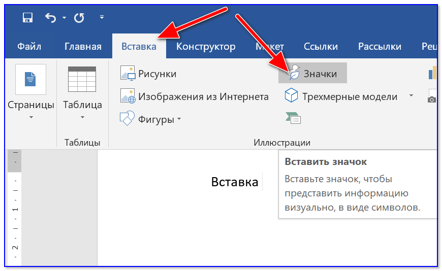Viewport: 442px width, 271px height.
Task: Open the Файл tab
Action: pos(29,47)
